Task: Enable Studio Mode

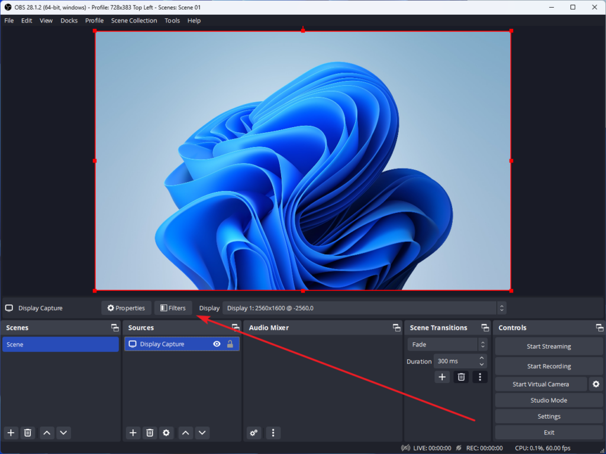Action: click(548, 400)
